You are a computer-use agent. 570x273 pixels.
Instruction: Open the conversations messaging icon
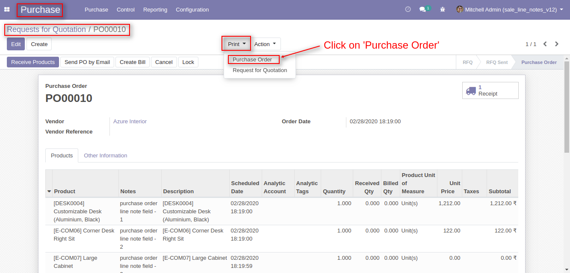(423, 9)
